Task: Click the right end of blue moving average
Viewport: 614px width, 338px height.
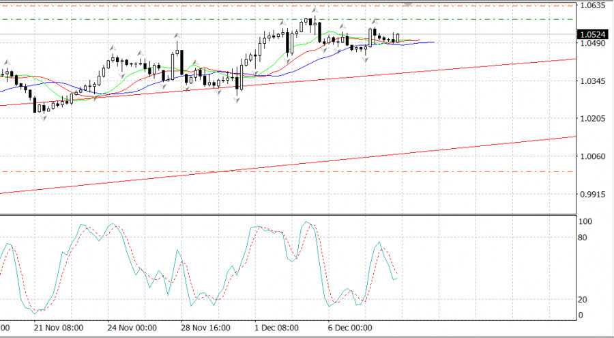Action: pos(433,42)
